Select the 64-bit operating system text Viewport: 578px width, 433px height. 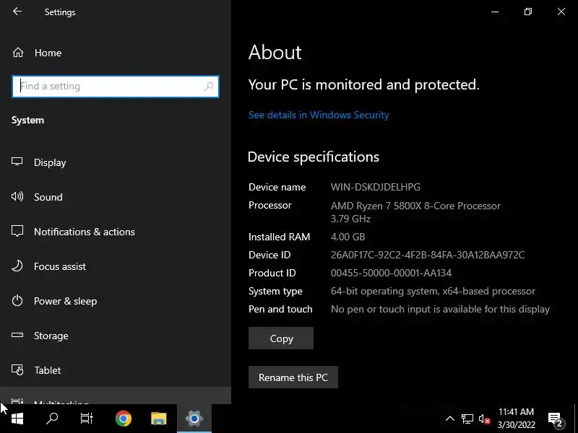click(433, 291)
